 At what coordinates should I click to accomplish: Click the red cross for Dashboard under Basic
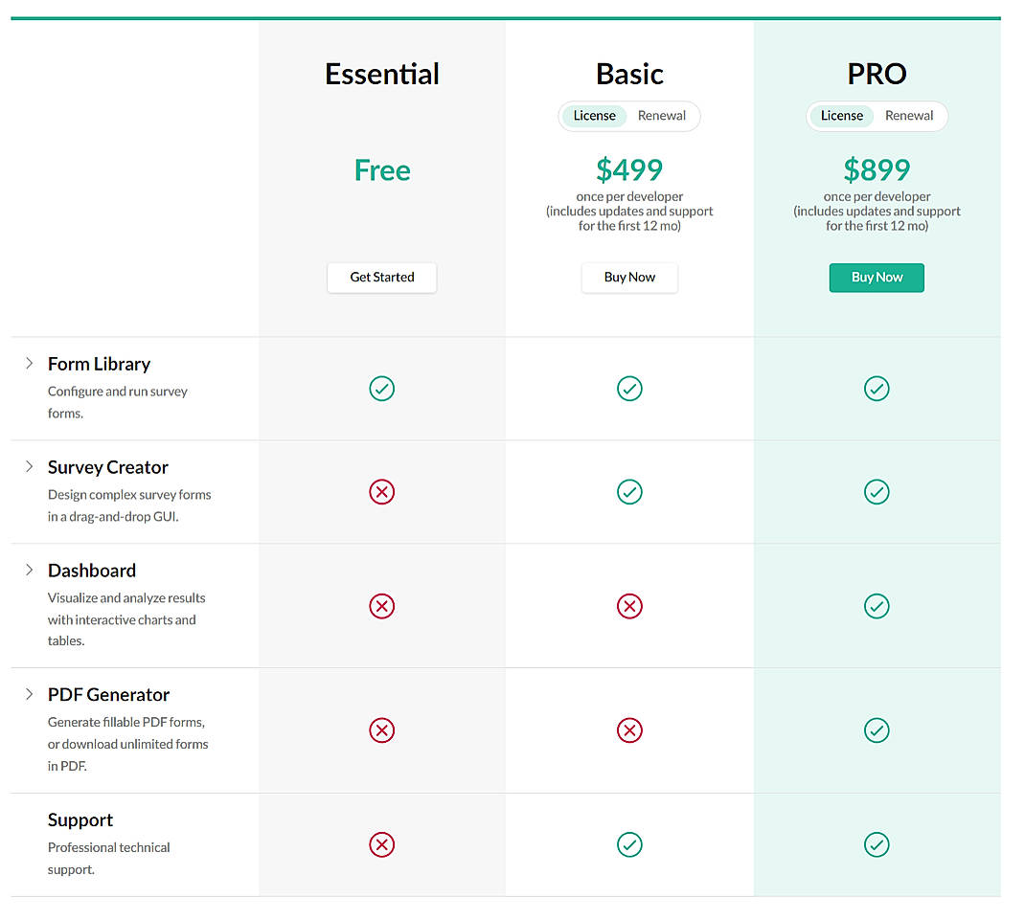(629, 606)
